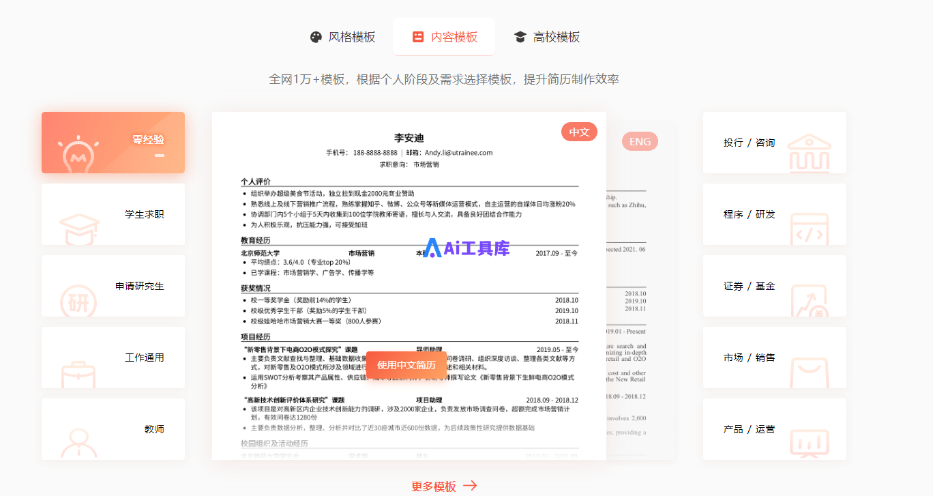Click the bank building icon on 投行 card

point(810,153)
